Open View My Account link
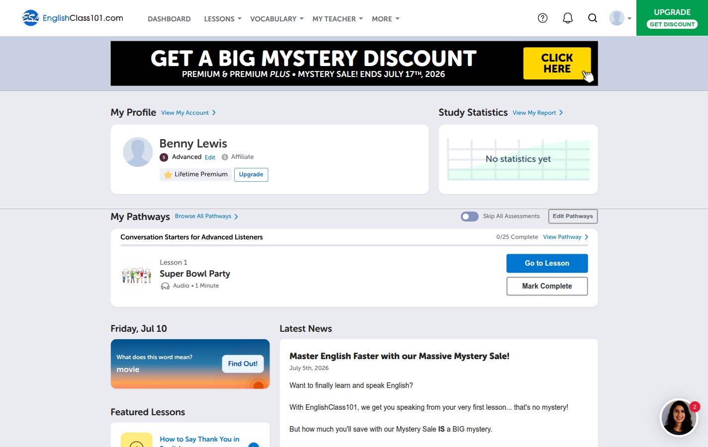708x447 pixels. click(x=188, y=113)
